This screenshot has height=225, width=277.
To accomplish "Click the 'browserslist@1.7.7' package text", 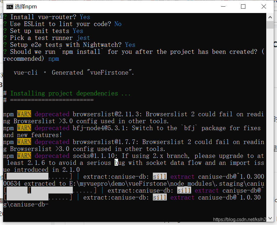I will 106,142.
